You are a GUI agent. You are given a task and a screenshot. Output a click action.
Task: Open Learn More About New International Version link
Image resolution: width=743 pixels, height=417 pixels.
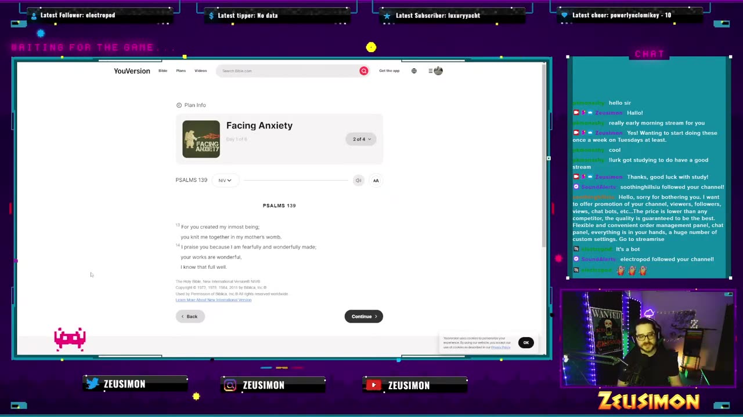pyautogui.click(x=214, y=300)
